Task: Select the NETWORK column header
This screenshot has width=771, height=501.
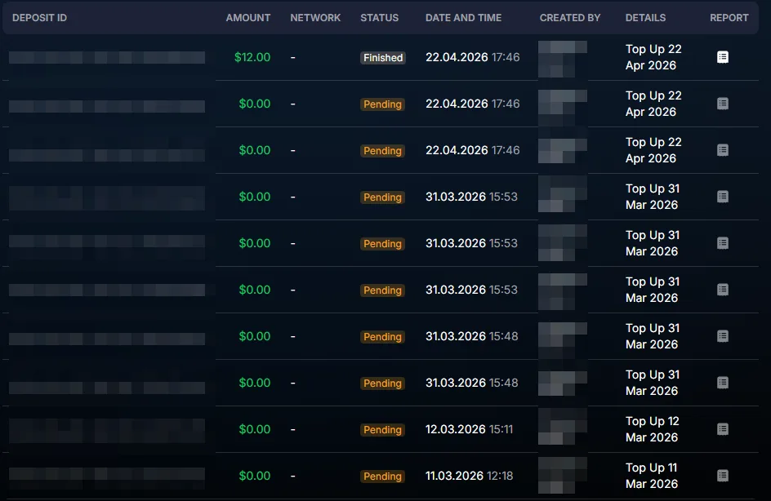Action: coord(315,18)
